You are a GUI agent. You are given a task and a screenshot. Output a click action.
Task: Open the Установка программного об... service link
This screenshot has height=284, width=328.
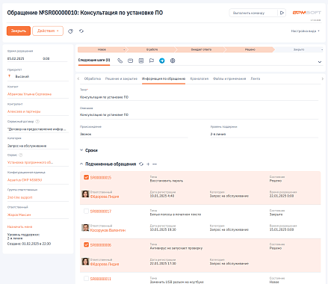coord(30,162)
